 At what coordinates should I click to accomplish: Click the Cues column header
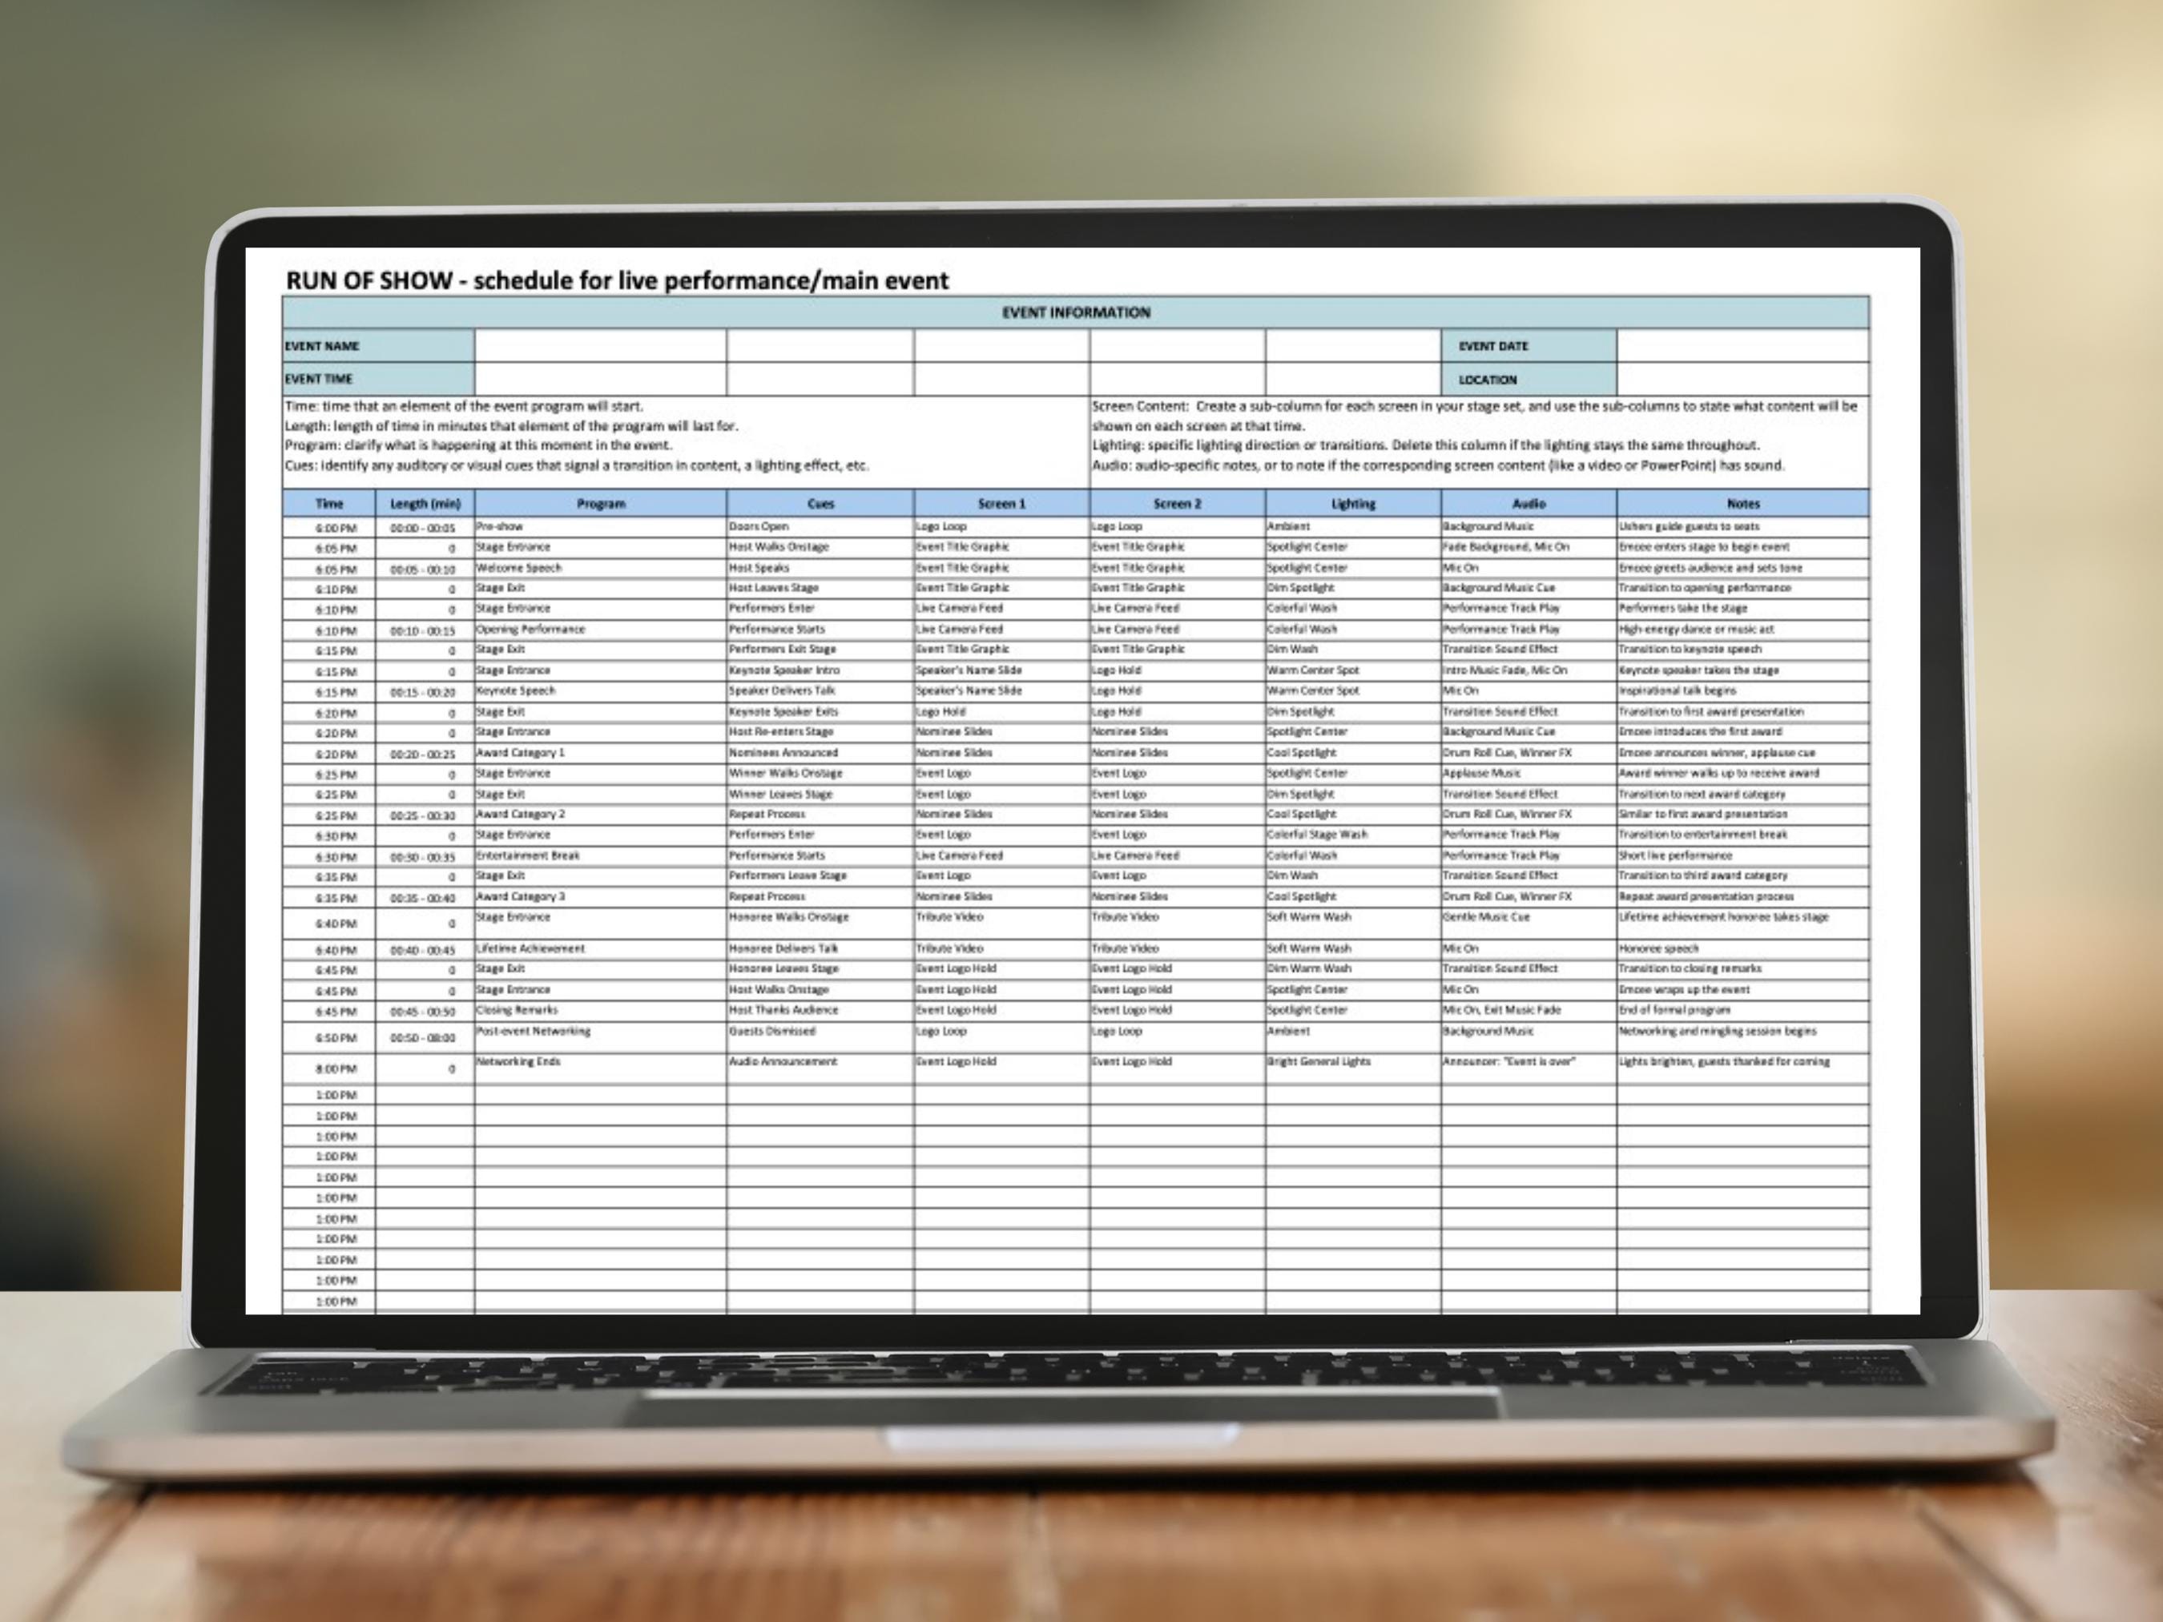point(820,504)
